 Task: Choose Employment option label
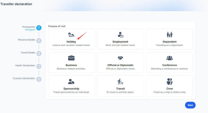click(120, 42)
